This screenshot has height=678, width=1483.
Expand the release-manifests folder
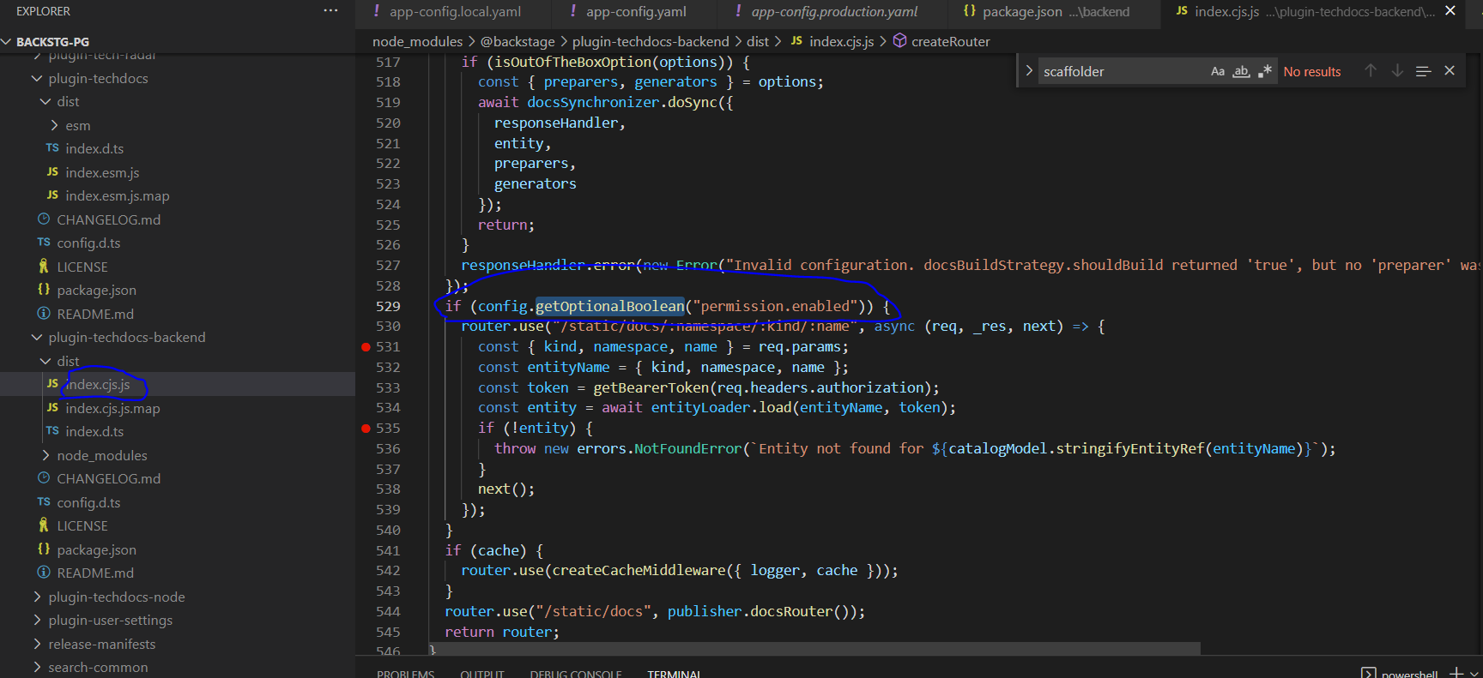coord(101,644)
